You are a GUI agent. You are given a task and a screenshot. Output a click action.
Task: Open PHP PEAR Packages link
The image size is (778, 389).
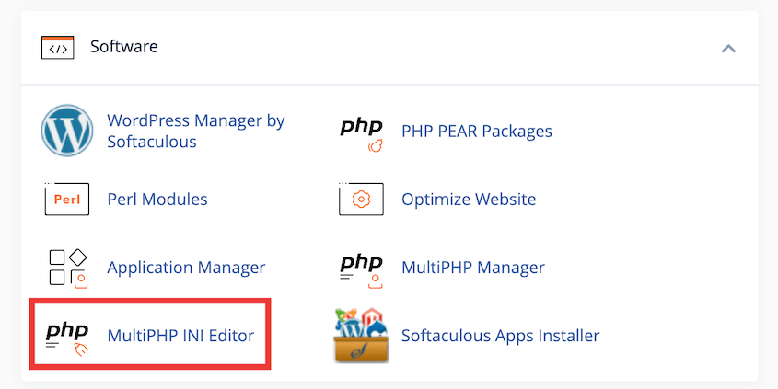tap(476, 132)
